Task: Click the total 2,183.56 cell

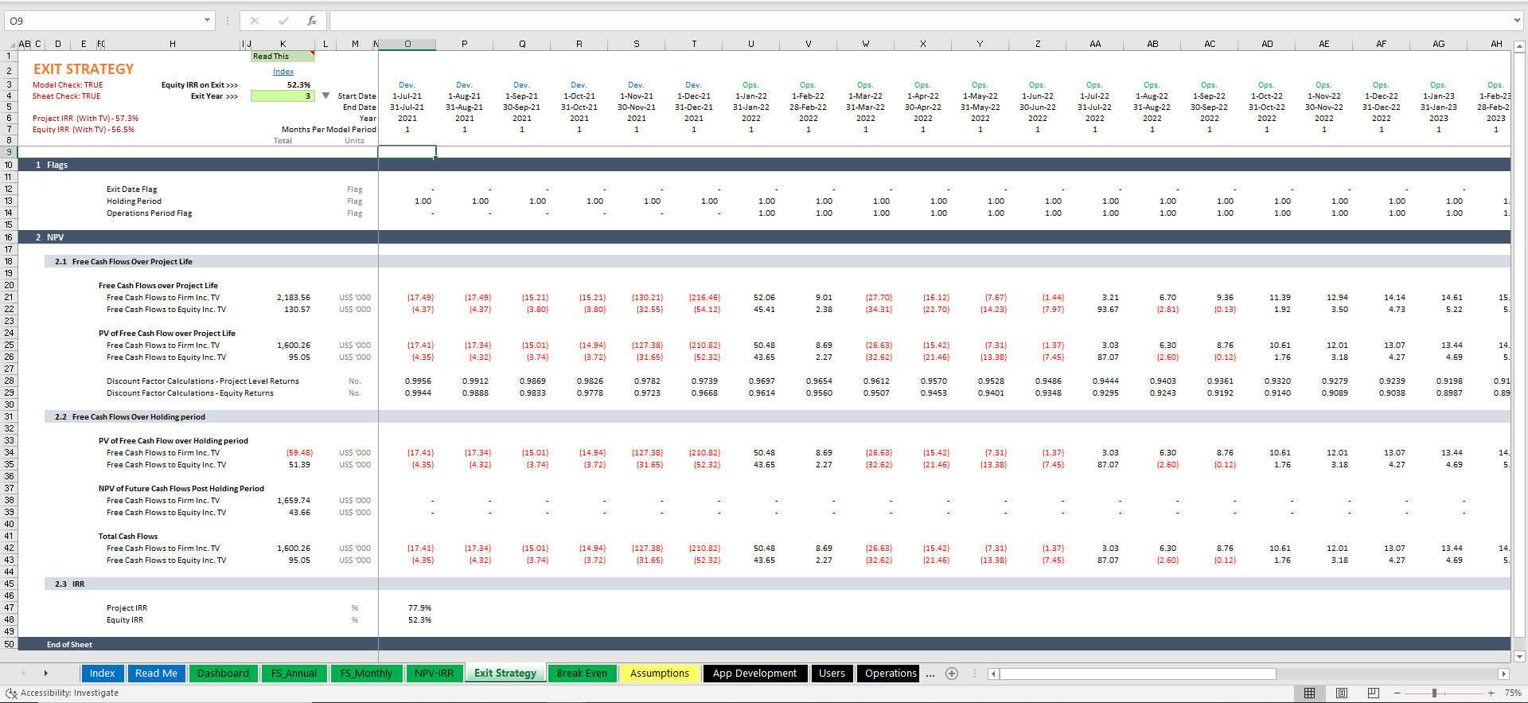Action: pos(294,298)
